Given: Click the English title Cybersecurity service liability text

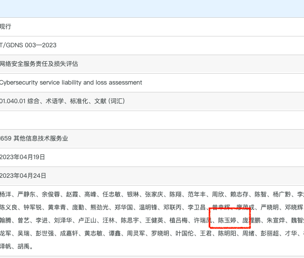Looking at the screenshot, I should tap(71, 82).
